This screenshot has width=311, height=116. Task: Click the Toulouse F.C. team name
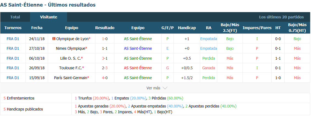click(71, 68)
